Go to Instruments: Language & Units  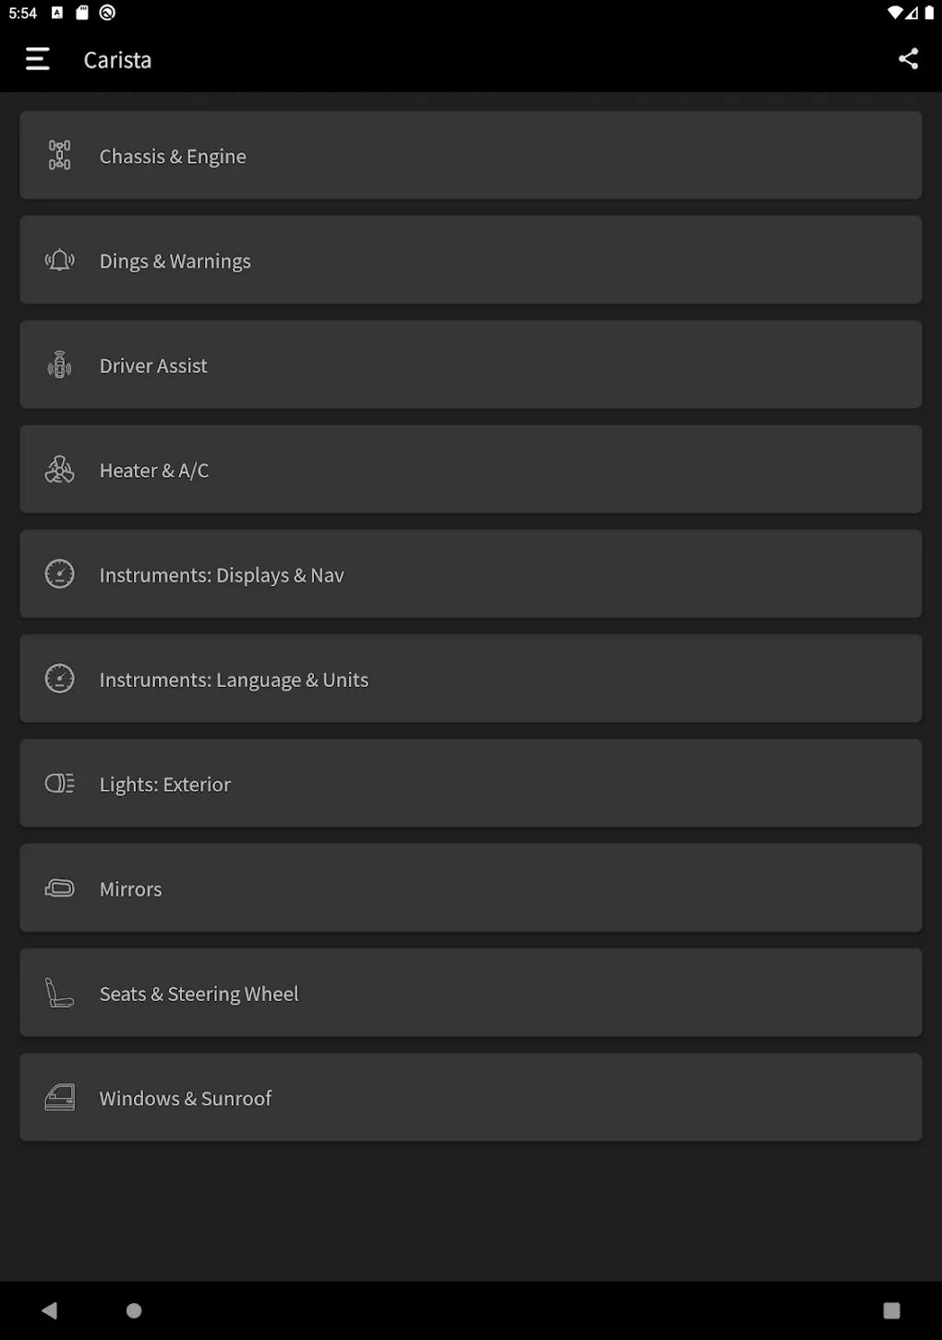tap(471, 679)
